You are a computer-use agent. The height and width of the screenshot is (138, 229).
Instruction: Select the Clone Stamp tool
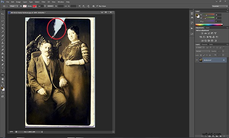3,43
